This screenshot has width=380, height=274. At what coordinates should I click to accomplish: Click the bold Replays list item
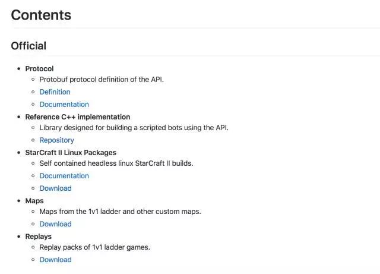pyautogui.click(x=38, y=237)
